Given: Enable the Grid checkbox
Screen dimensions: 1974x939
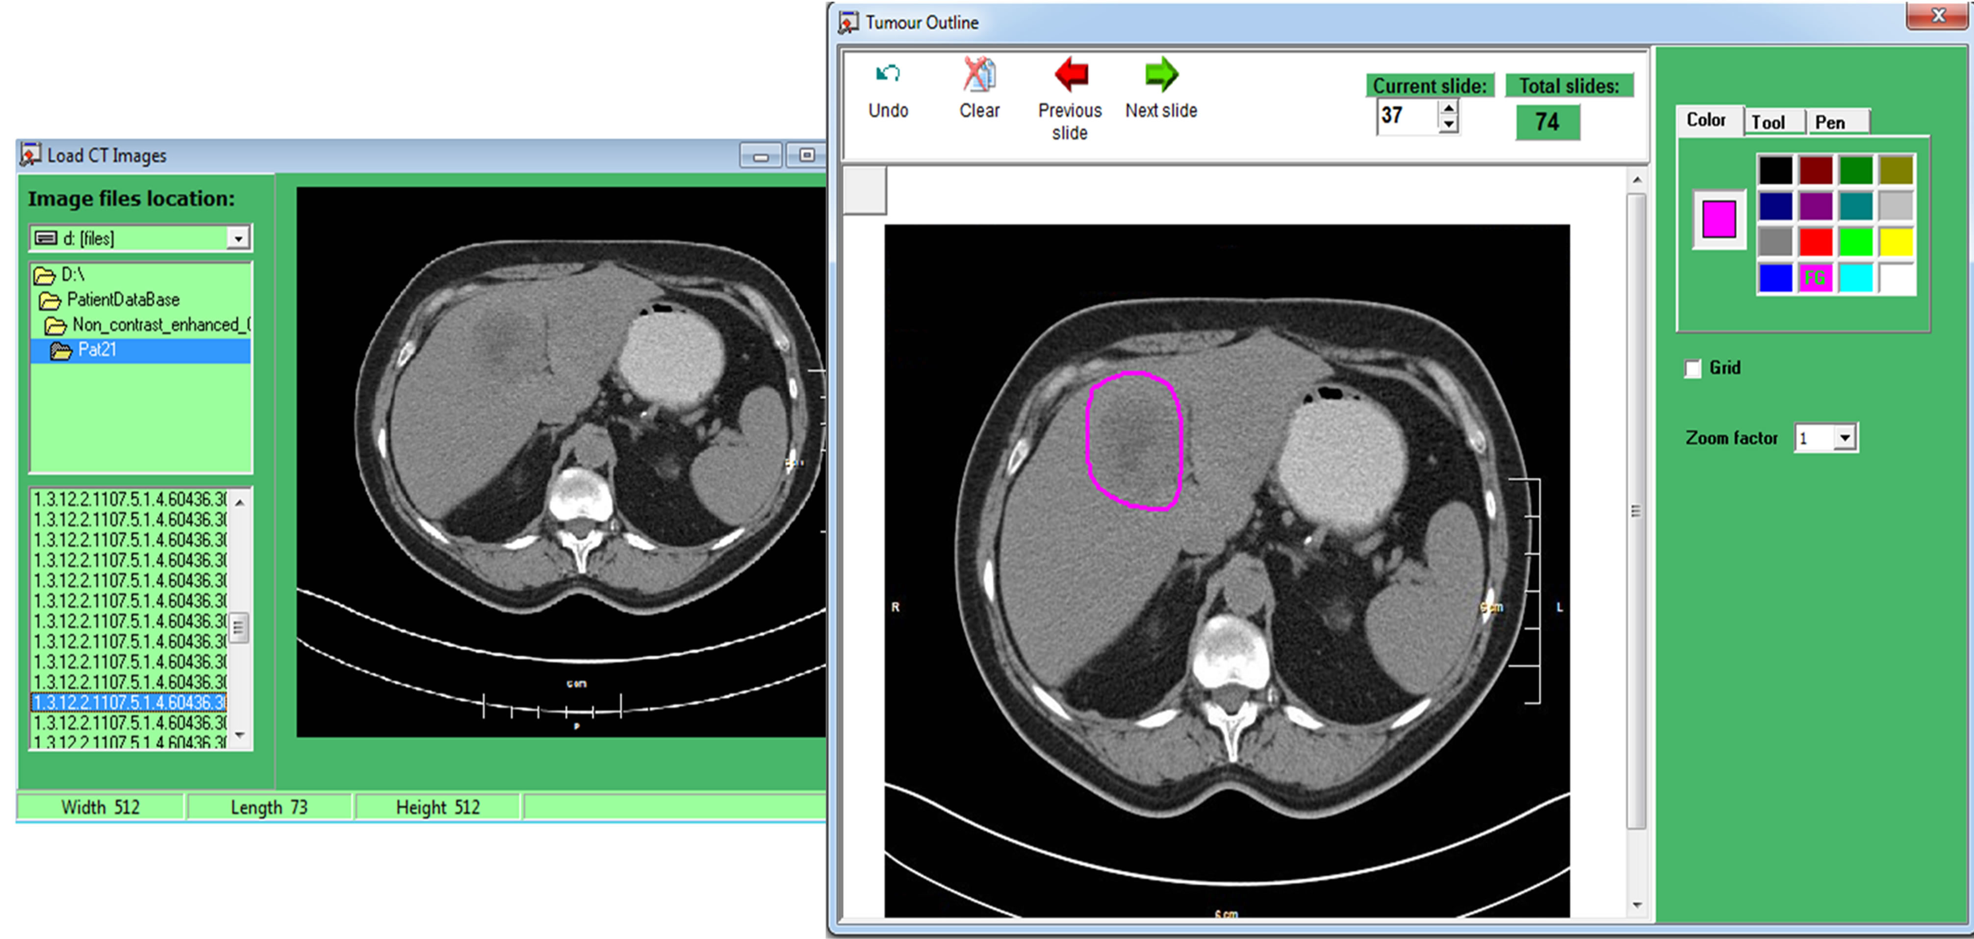Looking at the screenshot, I should [x=1693, y=368].
